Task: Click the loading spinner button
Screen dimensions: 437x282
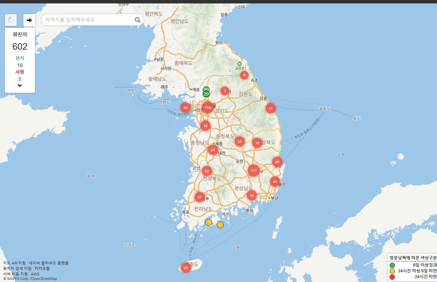Action: 11,20
